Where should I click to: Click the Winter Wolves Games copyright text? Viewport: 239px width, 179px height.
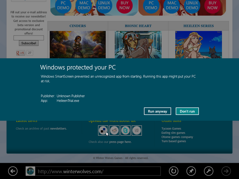point(121,158)
